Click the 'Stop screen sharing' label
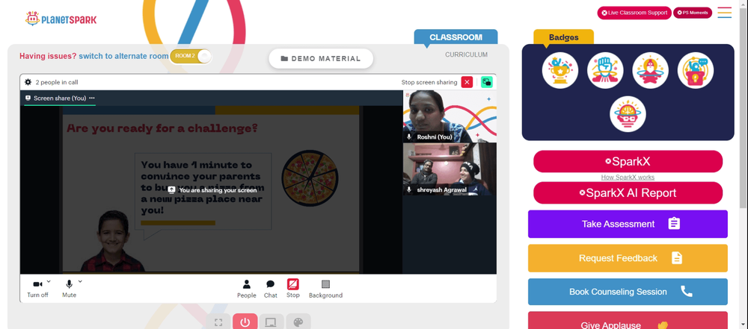This screenshot has height=329, width=748. pos(429,82)
